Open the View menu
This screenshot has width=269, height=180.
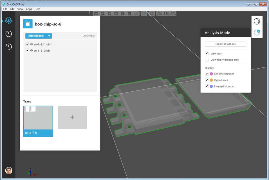(20, 9)
